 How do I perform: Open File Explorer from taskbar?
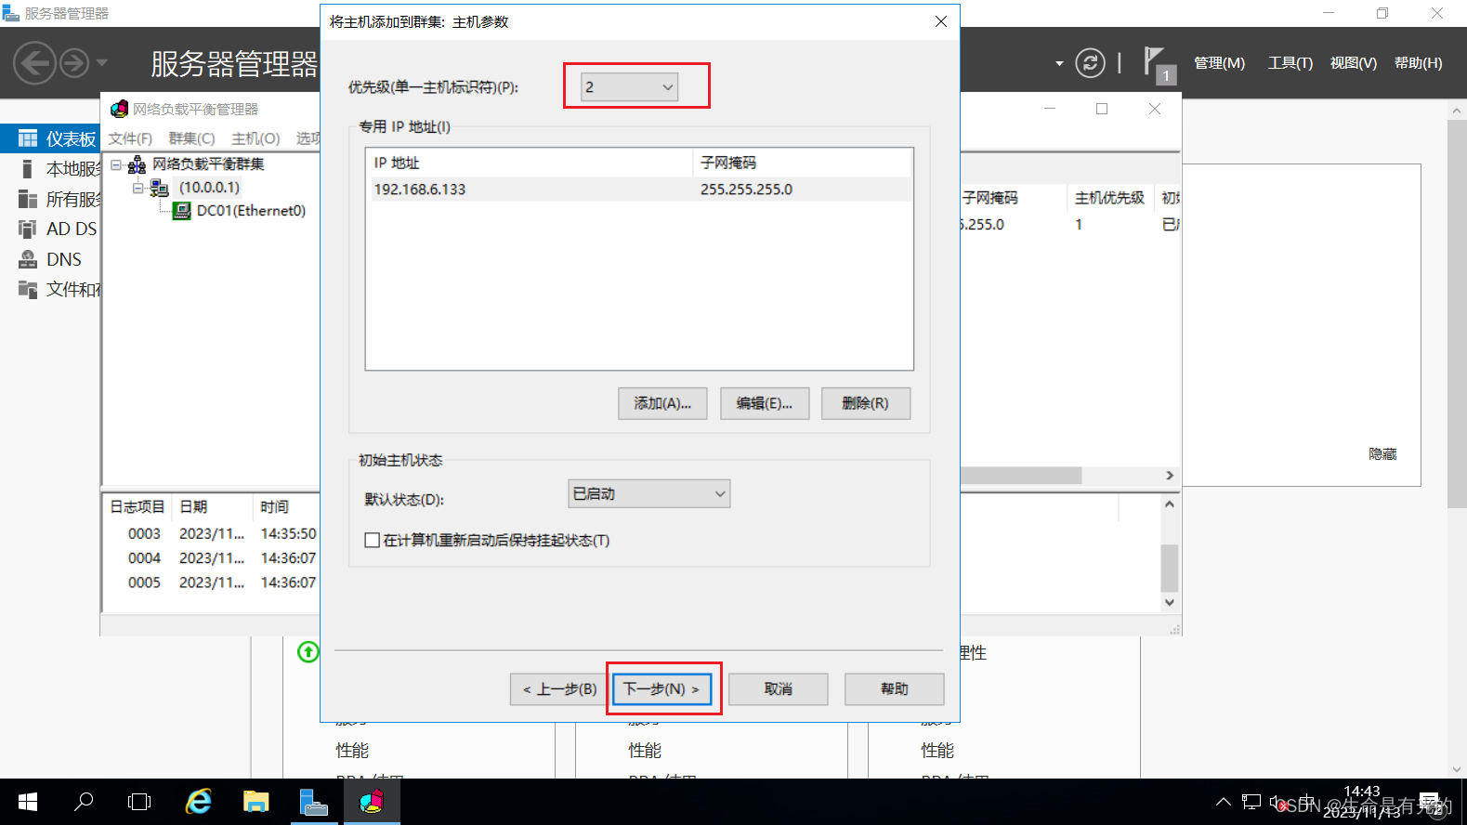256,802
